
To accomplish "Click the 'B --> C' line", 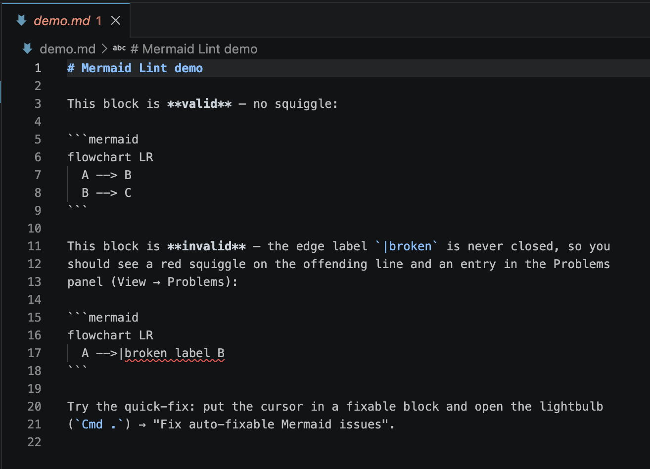I will point(106,192).
